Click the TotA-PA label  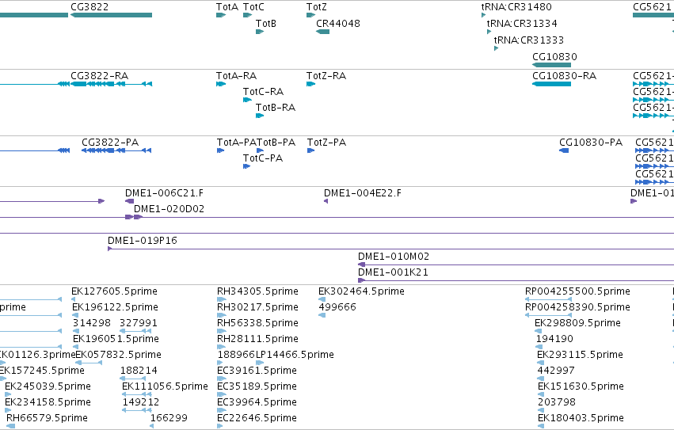click(237, 143)
